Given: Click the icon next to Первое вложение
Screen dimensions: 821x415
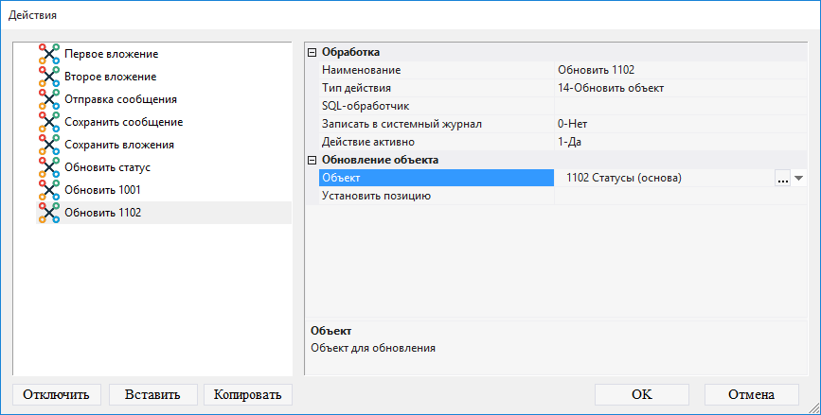Looking at the screenshot, I should (x=49, y=54).
